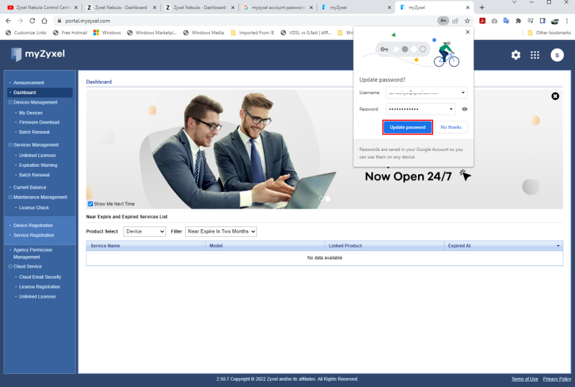Show password using the eye icon

tap(465, 109)
